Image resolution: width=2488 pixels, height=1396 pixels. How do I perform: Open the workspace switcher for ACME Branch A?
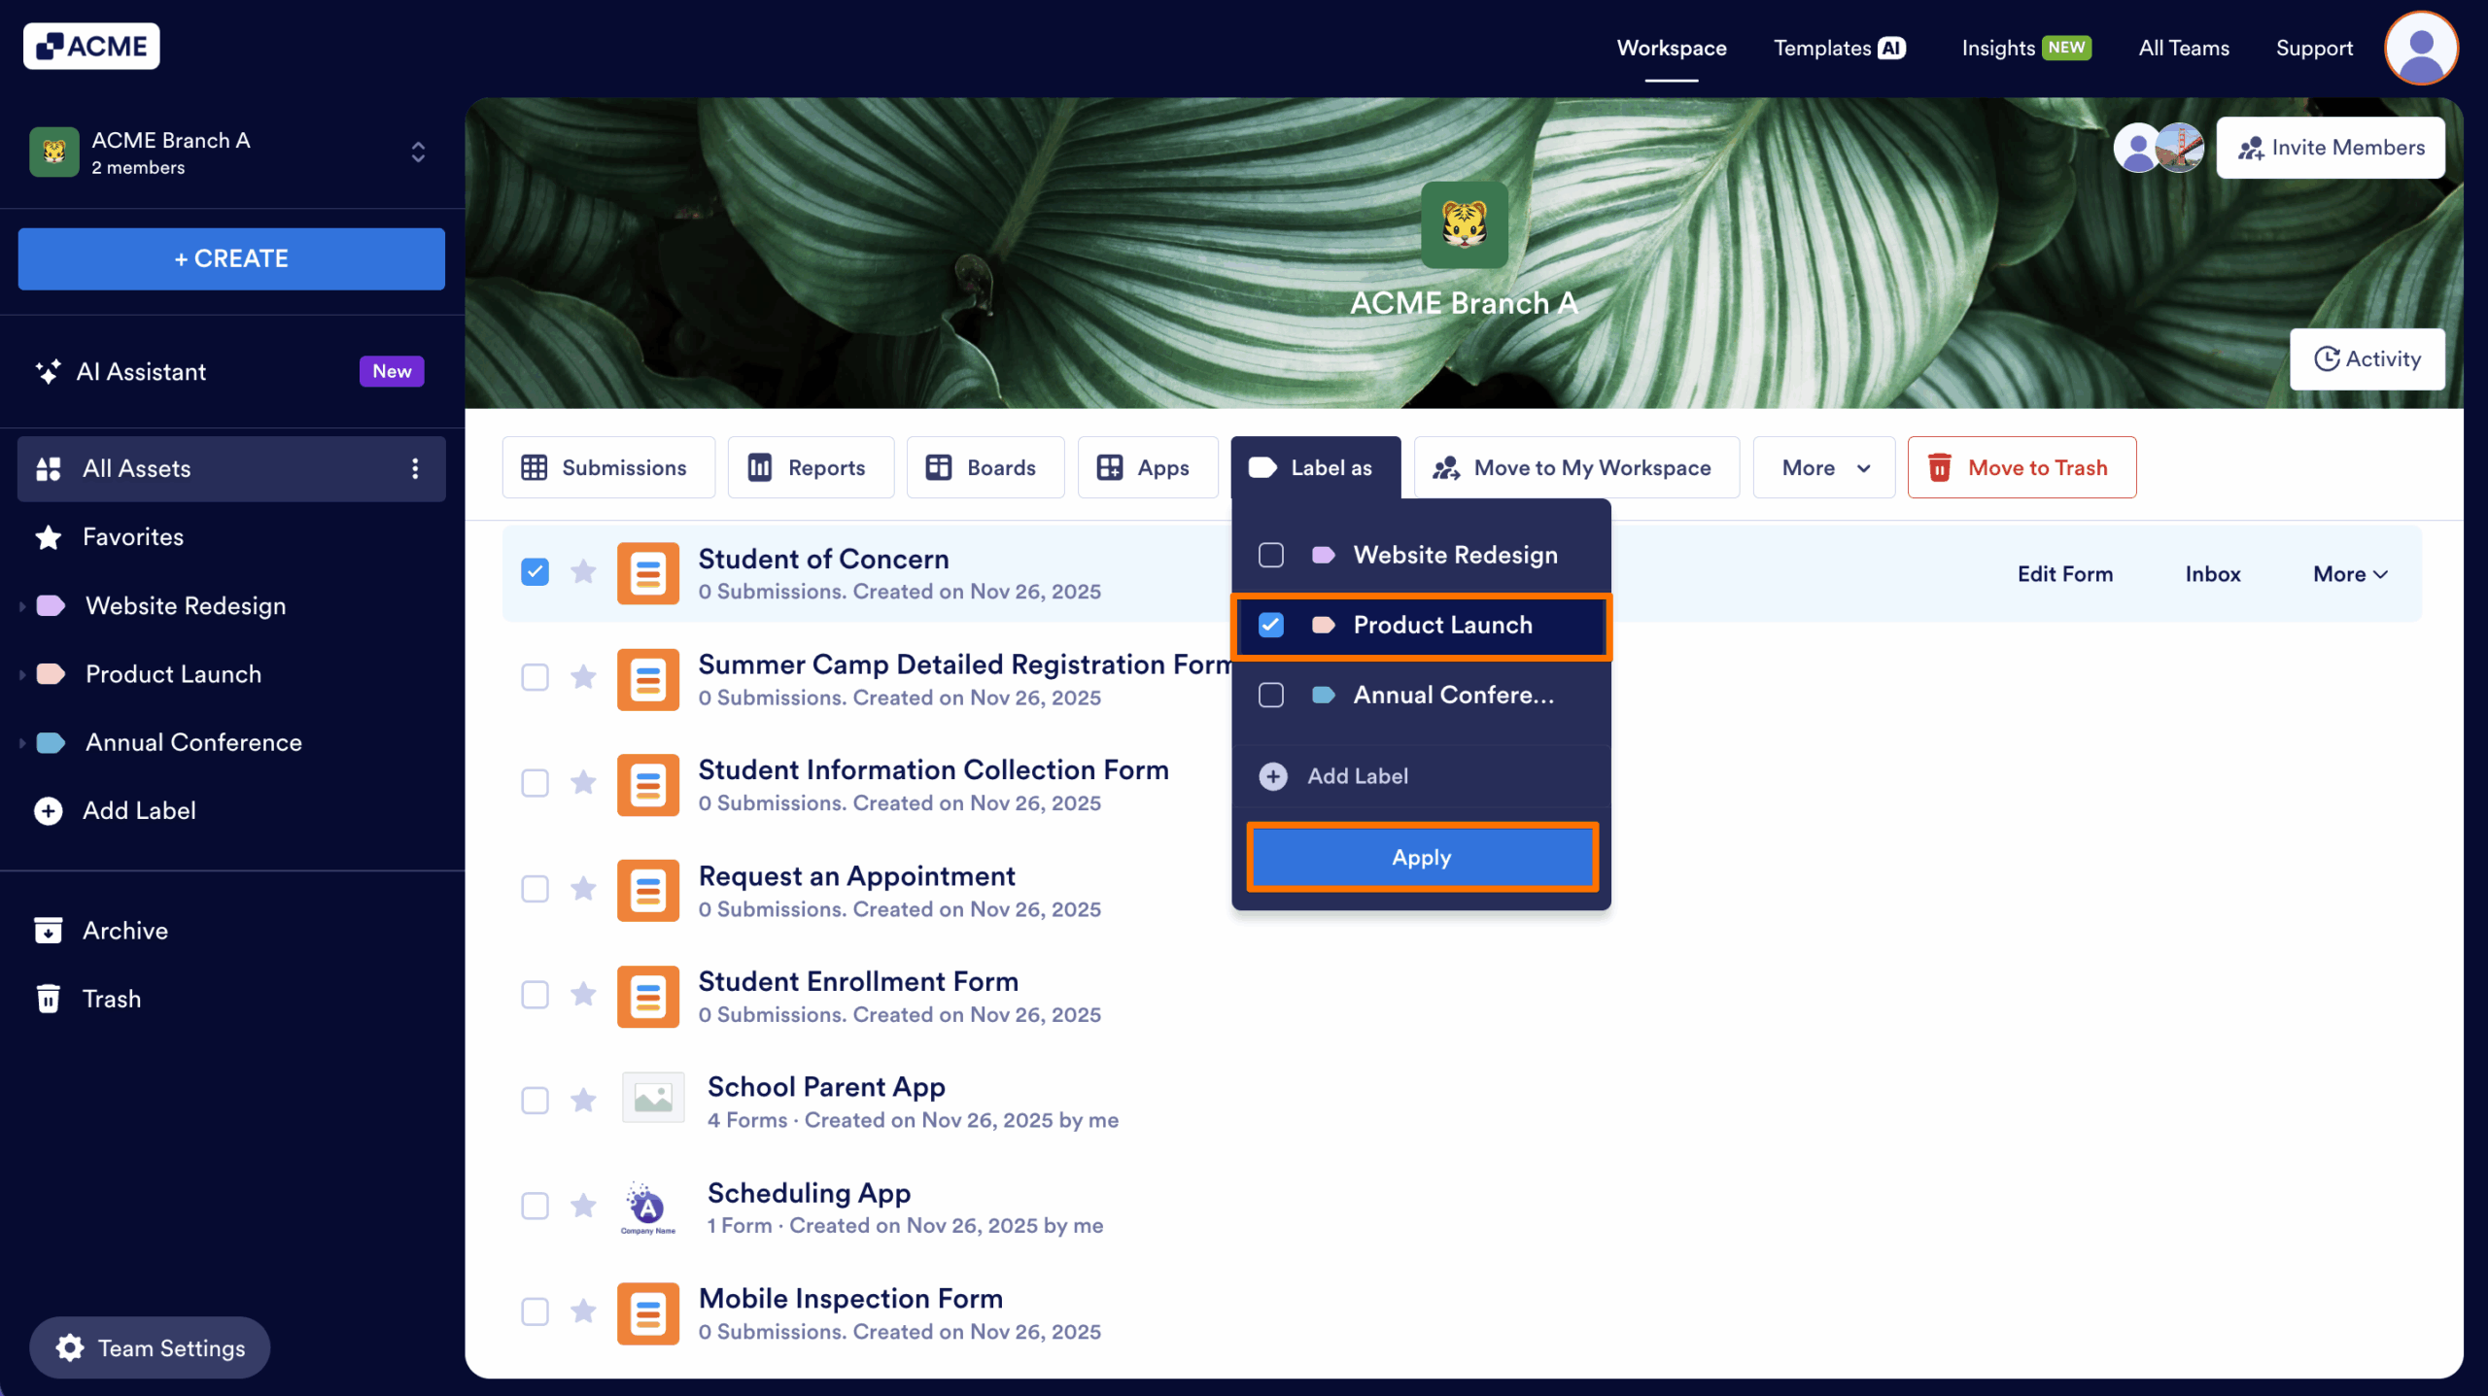[x=417, y=152]
